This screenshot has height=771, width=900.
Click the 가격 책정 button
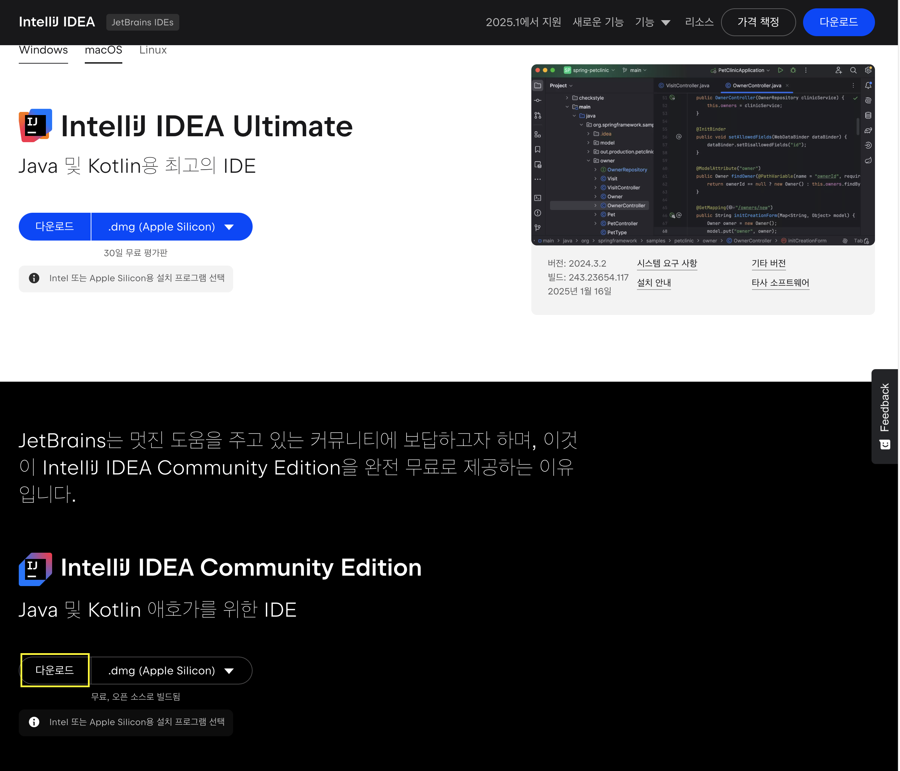tap(758, 22)
